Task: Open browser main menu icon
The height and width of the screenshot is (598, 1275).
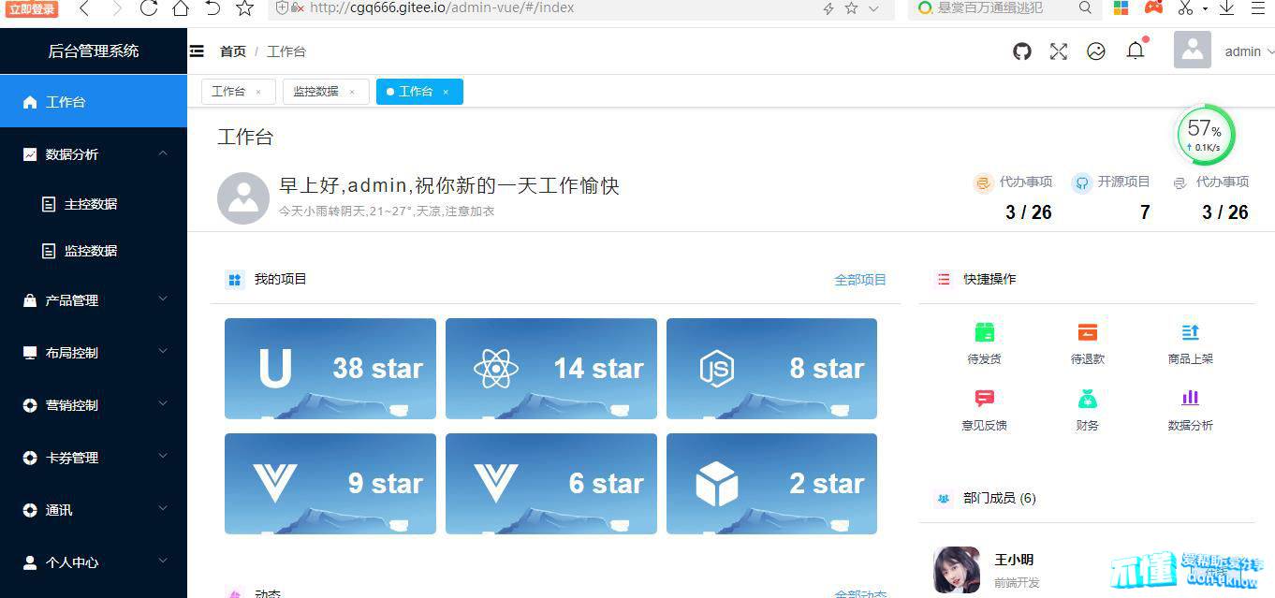Action: point(1257,7)
